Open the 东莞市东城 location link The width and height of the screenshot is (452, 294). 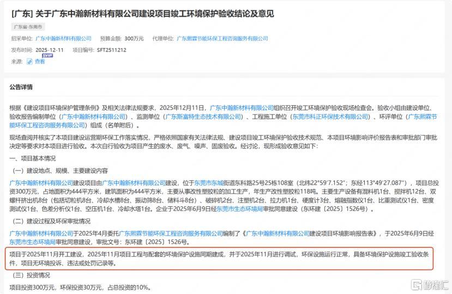[x=209, y=183]
